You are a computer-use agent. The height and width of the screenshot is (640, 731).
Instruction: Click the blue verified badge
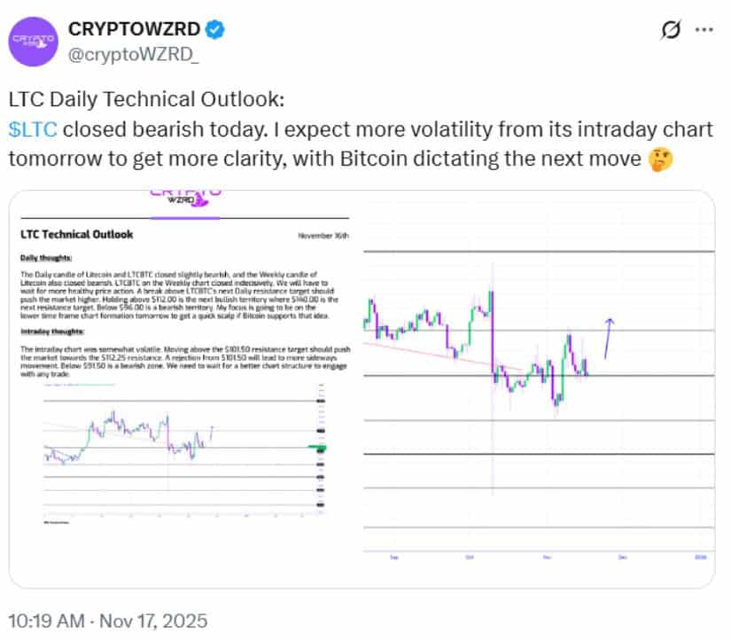[x=215, y=29]
